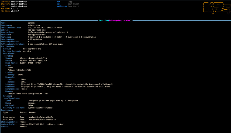Click the Events value <none>
Viewport: 231px width, 133px height.
(x=23, y=127)
